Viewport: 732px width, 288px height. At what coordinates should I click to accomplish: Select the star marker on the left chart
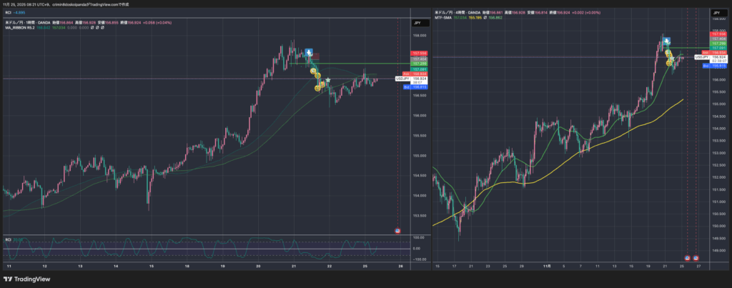[x=328, y=80]
